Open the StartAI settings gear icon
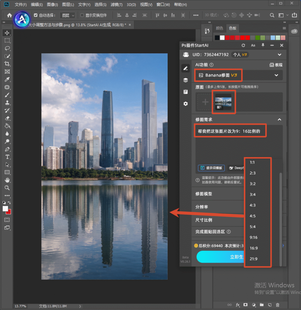Screen dimensions: 301x310 point(185,104)
